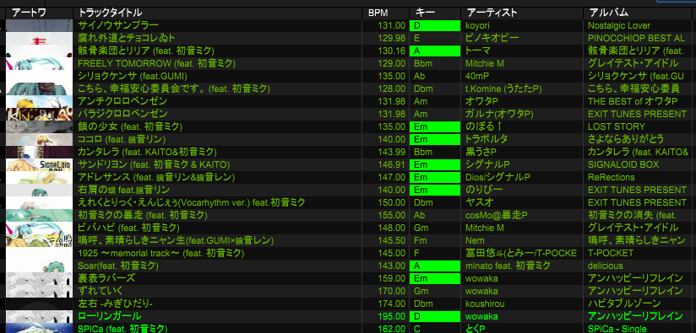Screen dimensions: 696x333
Task: Click album delicious
Action: (x=605, y=266)
